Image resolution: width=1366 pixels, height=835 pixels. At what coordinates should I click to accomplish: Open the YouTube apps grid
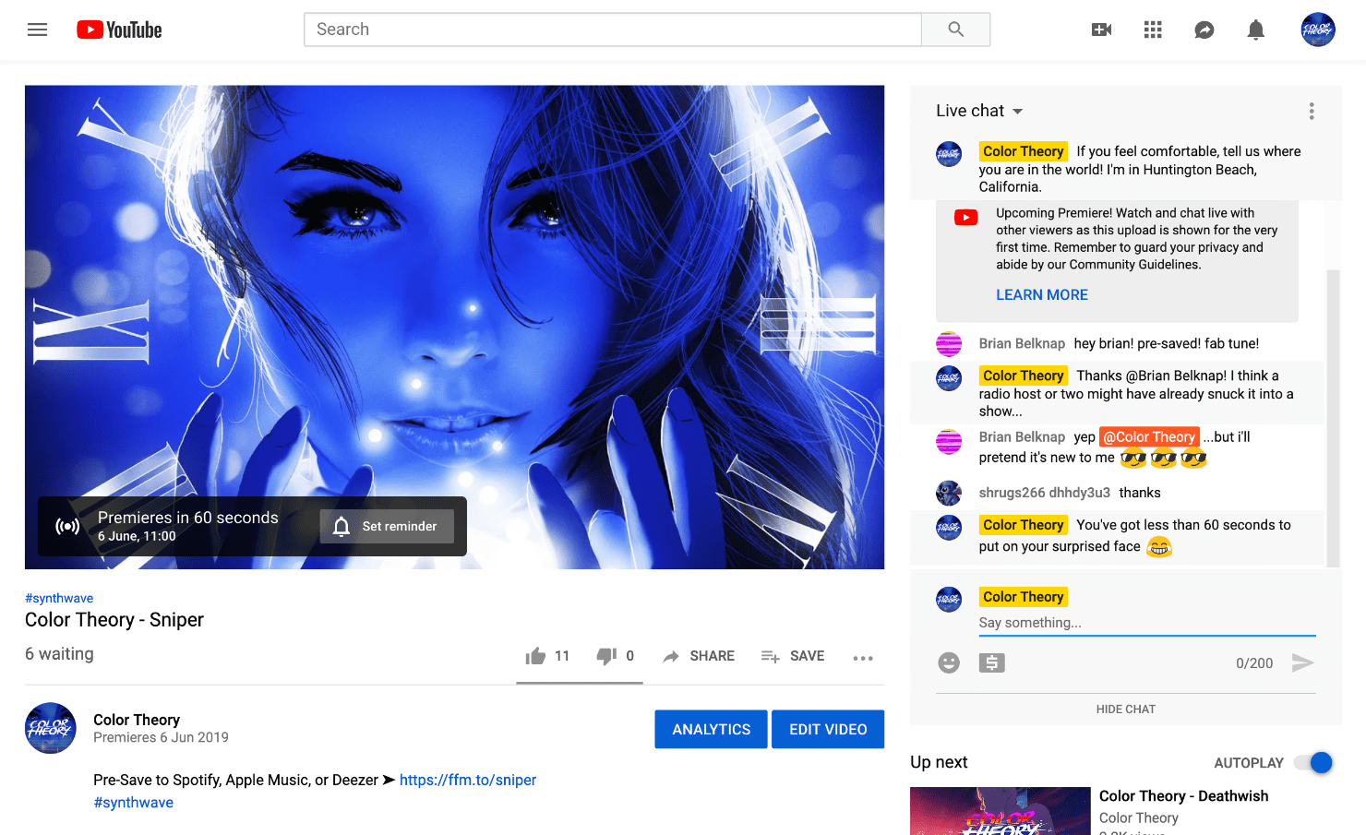(1152, 29)
